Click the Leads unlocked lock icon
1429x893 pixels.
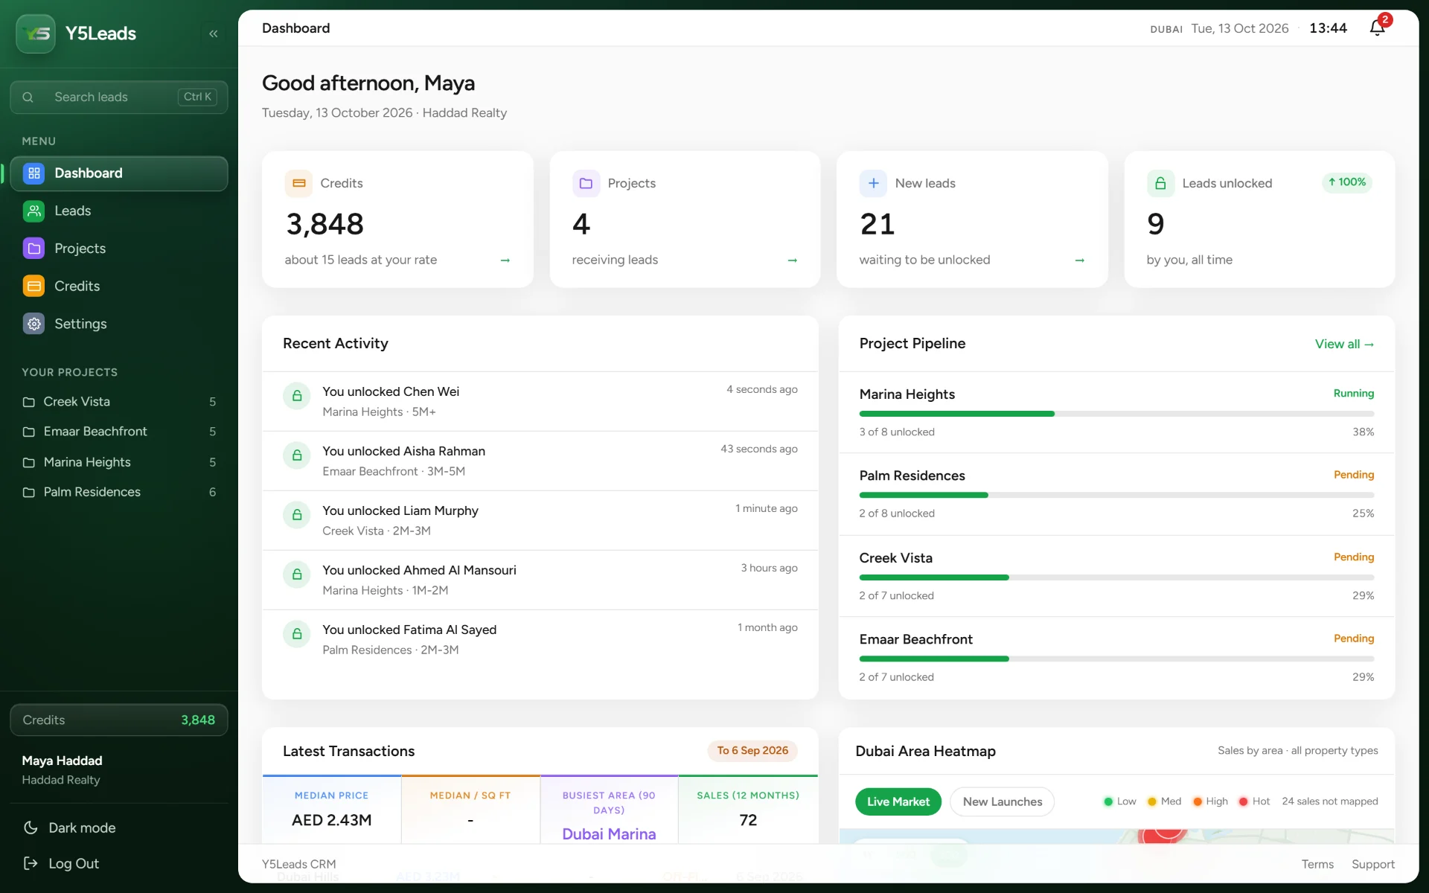(x=1160, y=183)
